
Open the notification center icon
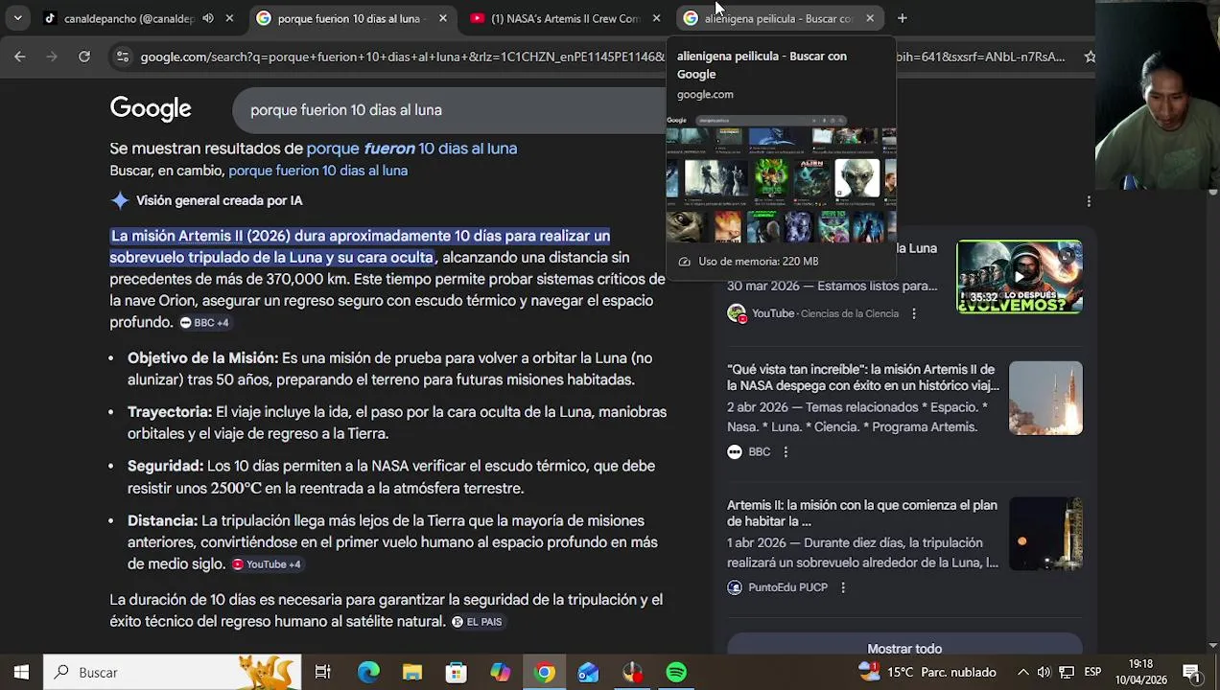[x=1192, y=672]
